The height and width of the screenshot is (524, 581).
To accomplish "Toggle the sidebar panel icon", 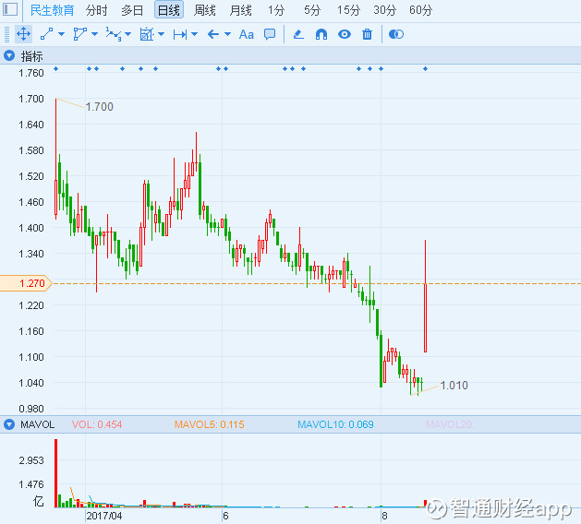I will tap(10, 9).
